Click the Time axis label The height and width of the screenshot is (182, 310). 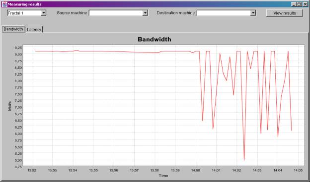(x=163, y=176)
